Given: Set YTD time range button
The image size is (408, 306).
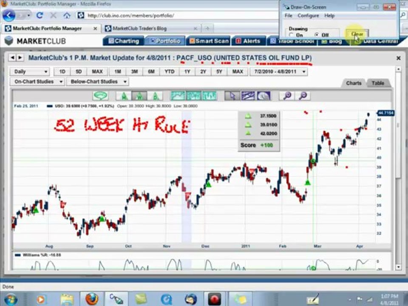Looking at the screenshot, I should click(170, 71).
